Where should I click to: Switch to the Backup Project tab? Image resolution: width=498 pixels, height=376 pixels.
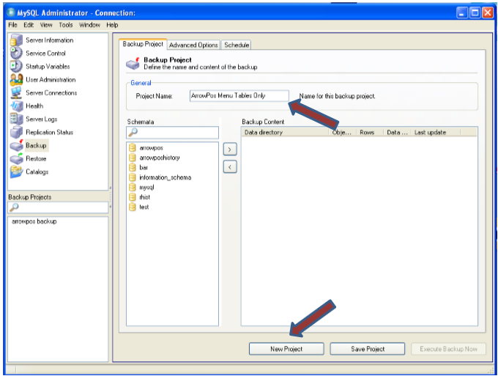143,44
